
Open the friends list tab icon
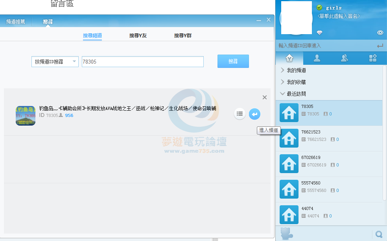(x=317, y=58)
